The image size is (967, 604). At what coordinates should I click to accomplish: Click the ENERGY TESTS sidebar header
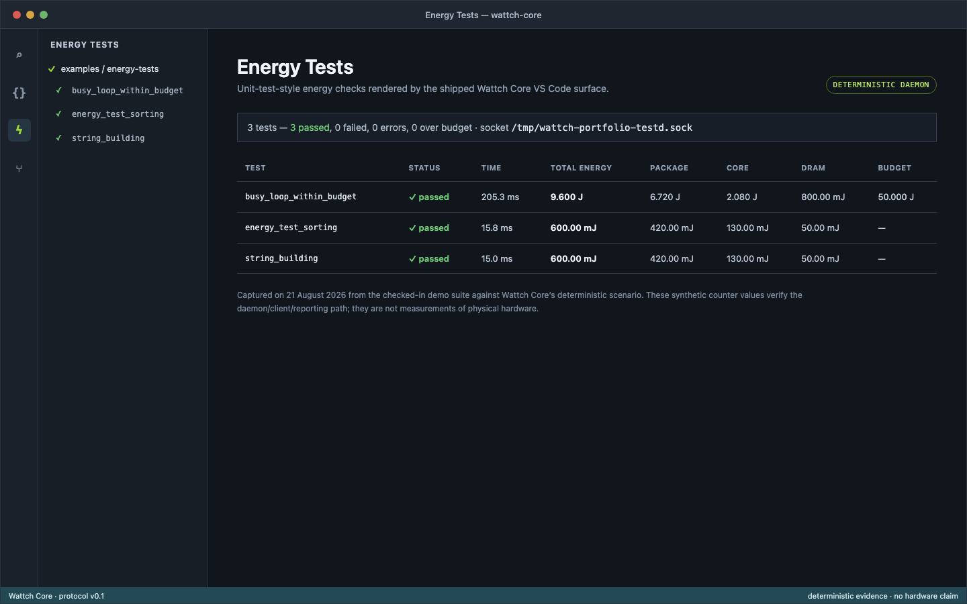point(85,45)
